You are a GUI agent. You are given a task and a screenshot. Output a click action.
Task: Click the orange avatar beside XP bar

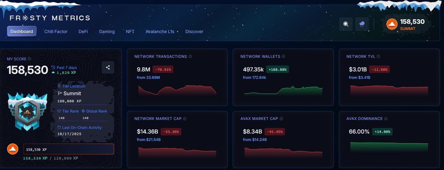[12, 149]
